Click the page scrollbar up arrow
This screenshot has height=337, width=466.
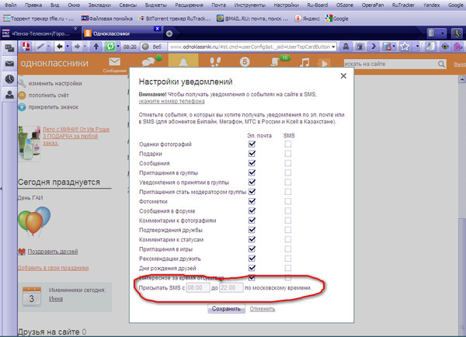[461, 79]
